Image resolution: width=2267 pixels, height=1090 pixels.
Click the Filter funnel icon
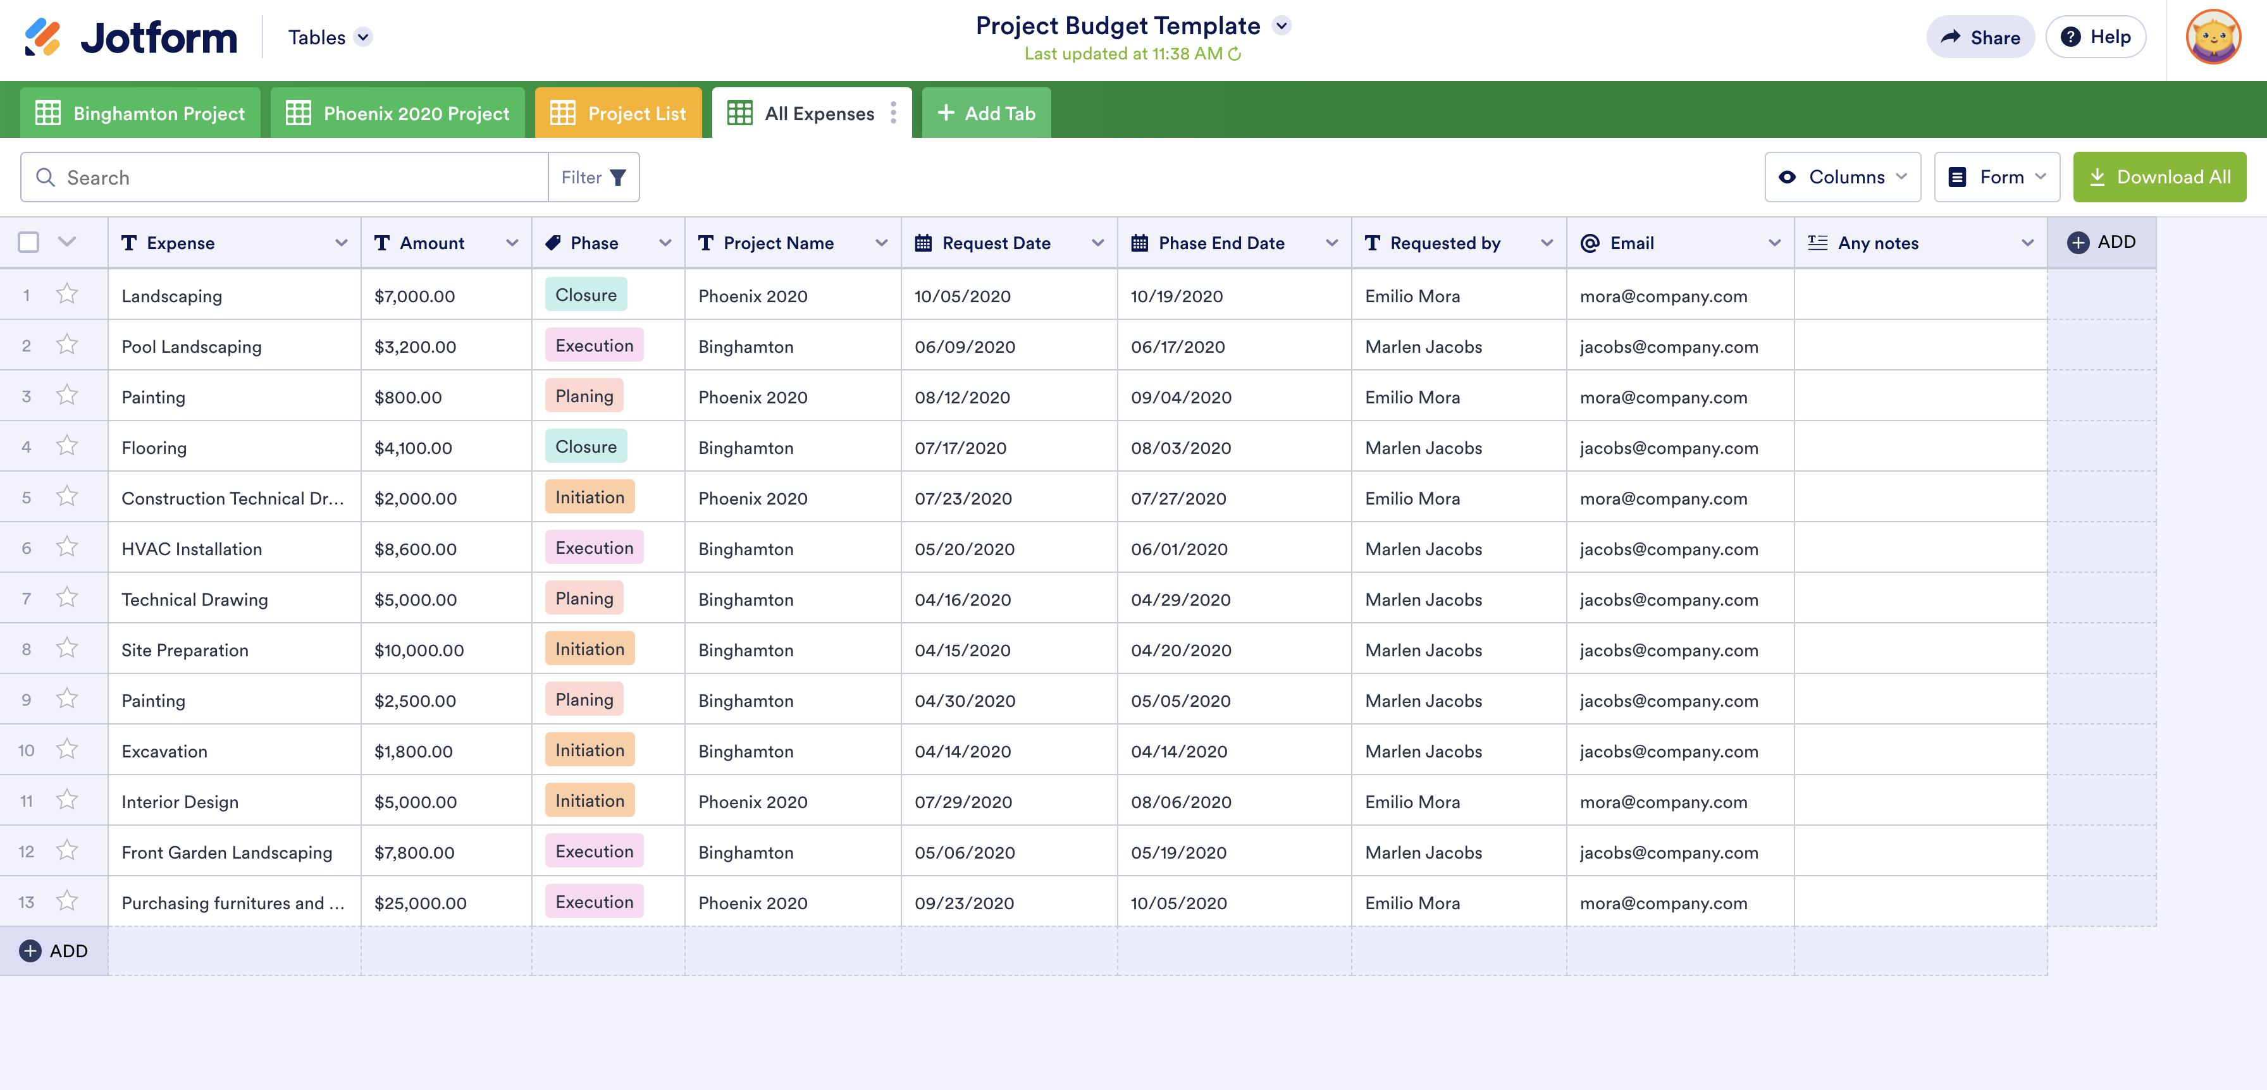pos(618,177)
